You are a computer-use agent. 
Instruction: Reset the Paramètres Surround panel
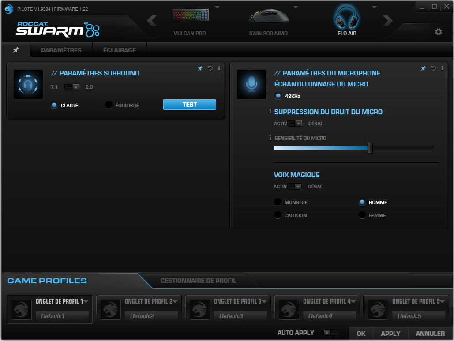pos(210,68)
